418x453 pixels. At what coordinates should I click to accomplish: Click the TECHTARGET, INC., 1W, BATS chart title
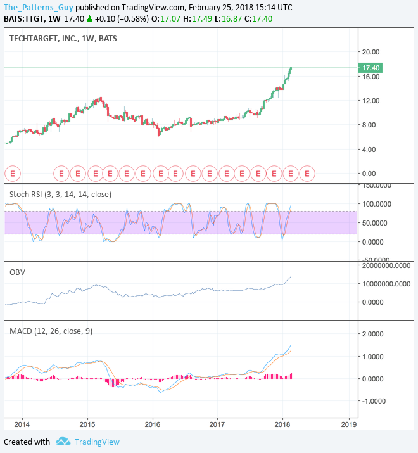pyautogui.click(x=63, y=39)
